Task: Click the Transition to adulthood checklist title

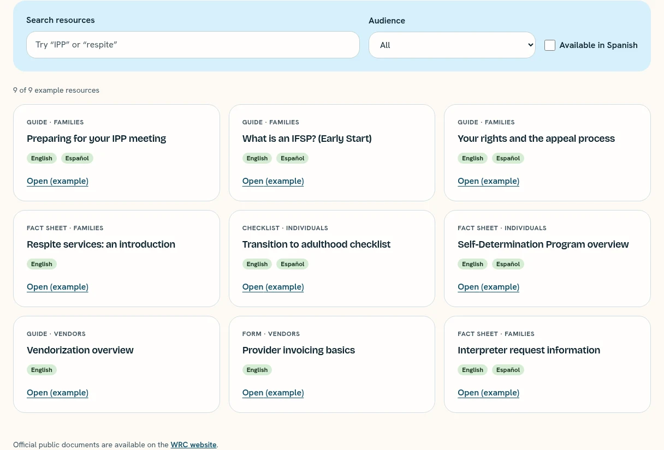Action: (316, 244)
